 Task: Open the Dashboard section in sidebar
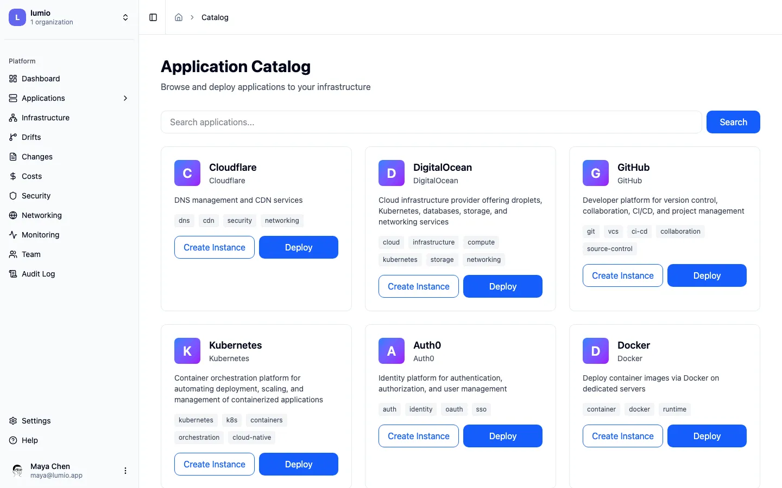[40, 79]
